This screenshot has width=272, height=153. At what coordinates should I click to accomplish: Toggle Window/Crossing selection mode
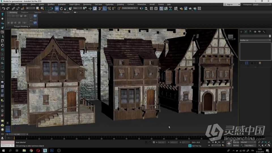pos(52,8)
